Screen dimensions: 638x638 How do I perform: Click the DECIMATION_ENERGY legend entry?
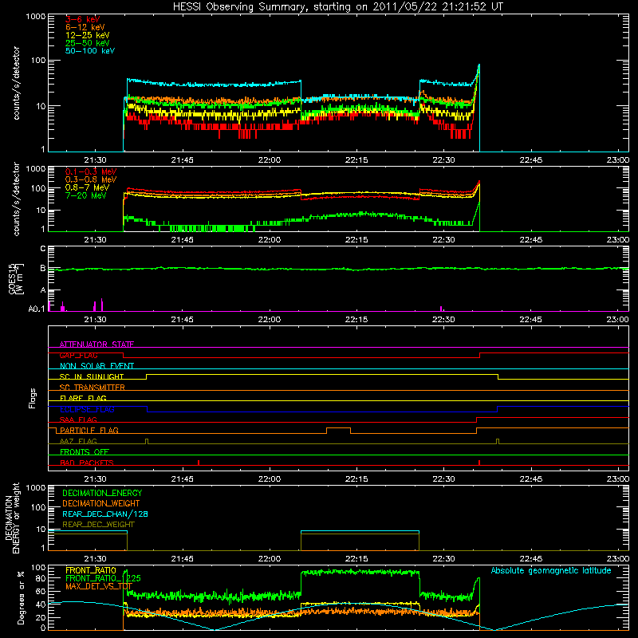[x=102, y=493]
